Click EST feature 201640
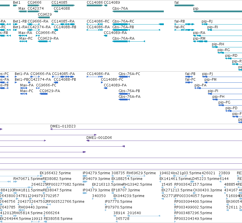This screenshot has width=242, height=223. coord(134,213)
